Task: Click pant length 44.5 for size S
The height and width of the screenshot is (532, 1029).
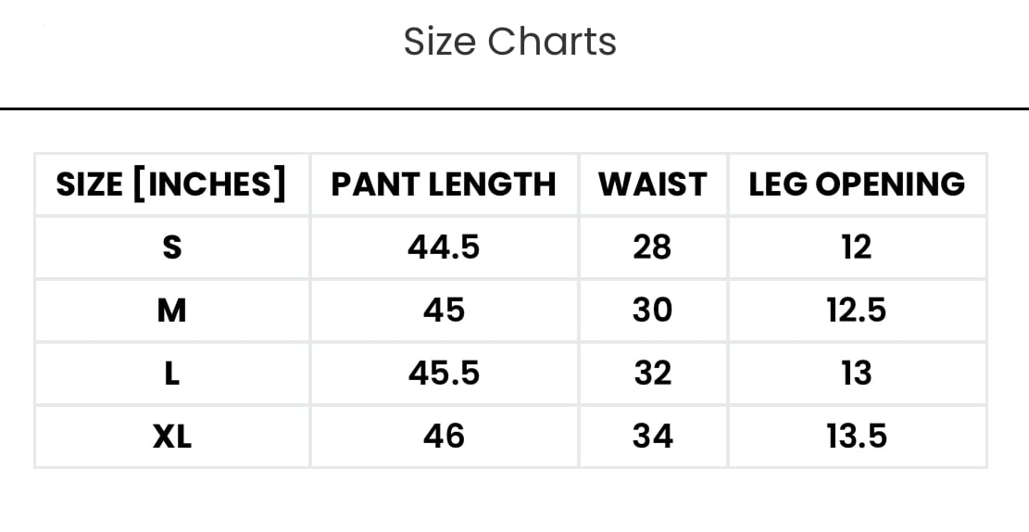Action: (x=444, y=247)
